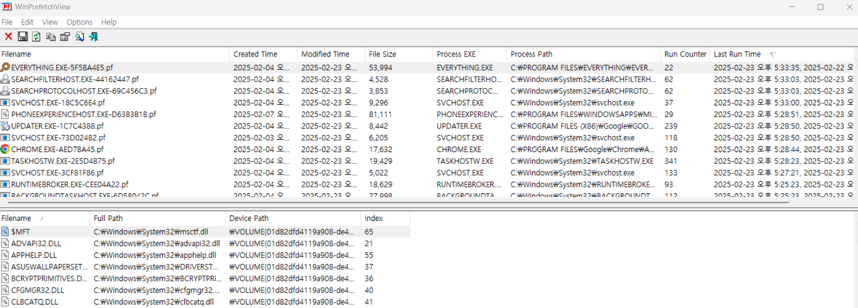Click the ADVAPI32.DLL file icon
858x308 pixels.
(5, 244)
